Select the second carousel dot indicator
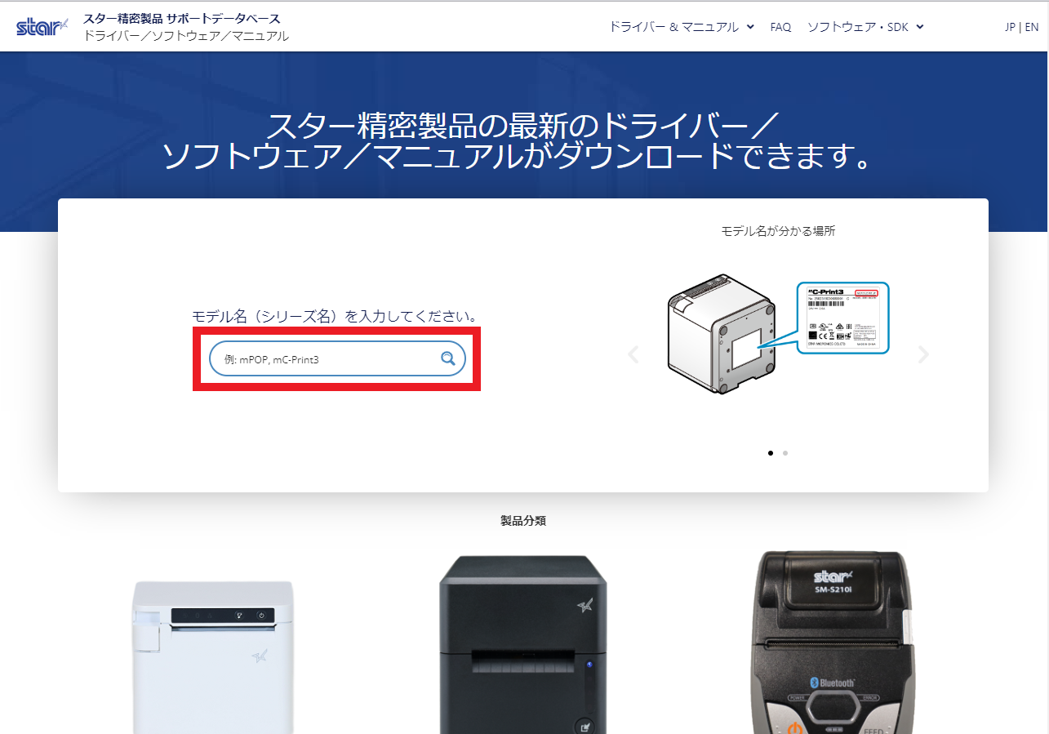Viewport: 1049px width, 734px height. (x=785, y=452)
